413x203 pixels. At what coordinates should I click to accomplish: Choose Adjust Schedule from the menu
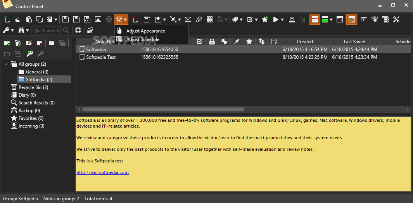point(143,39)
